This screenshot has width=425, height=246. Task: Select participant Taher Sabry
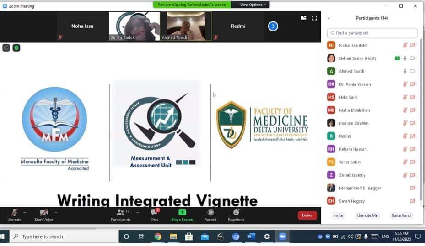click(372, 162)
